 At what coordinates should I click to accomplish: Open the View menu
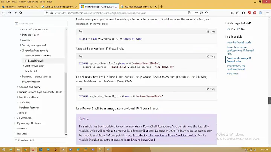tap(14, 2)
